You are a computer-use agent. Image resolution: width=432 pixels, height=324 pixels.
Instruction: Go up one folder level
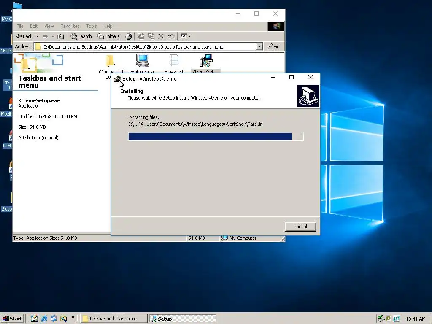pos(61,36)
